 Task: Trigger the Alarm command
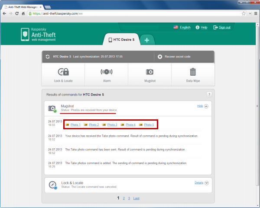coord(107,75)
